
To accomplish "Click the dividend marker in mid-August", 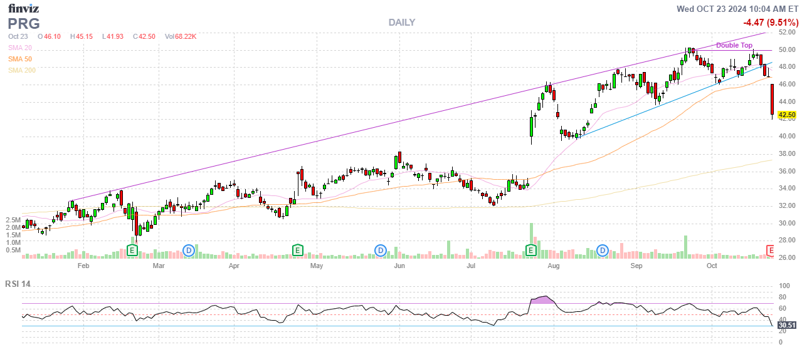I will [x=603, y=251].
